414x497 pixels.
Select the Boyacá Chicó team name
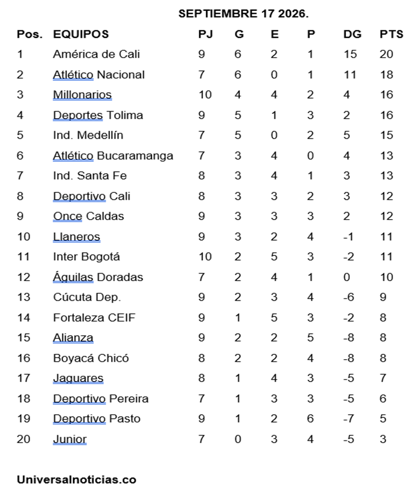pyautogui.click(x=91, y=358)
